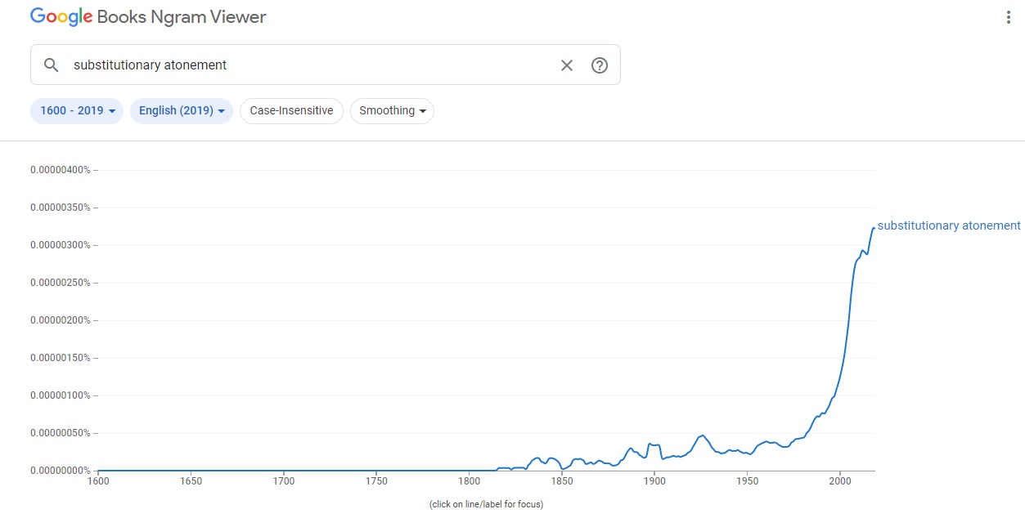Click the line bump near 1925
This screenshot has width=1025, height=527.
(702, 435)
